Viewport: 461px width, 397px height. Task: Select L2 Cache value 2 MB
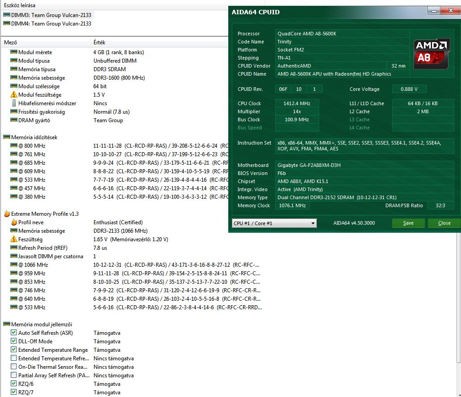(423, 111)
